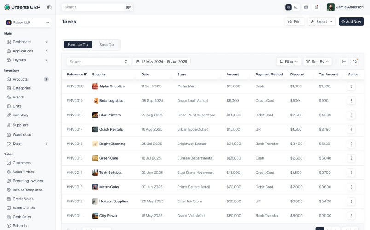
Task: Open the Falcon LLP ellipsis menu
Action: 47,23
